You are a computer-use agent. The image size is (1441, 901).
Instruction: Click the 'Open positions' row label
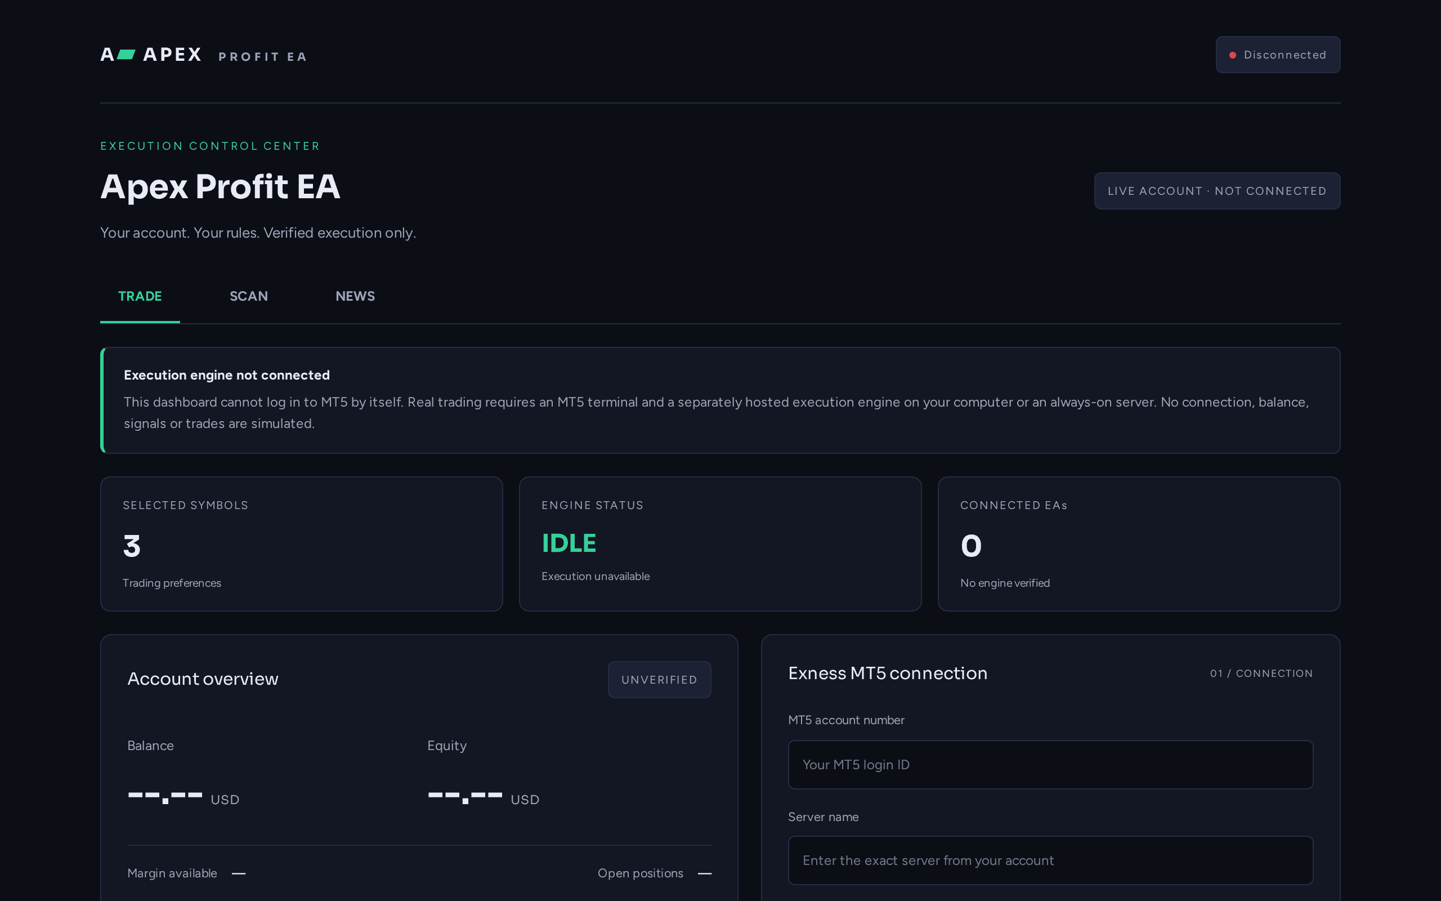click(x=641, y=873)
